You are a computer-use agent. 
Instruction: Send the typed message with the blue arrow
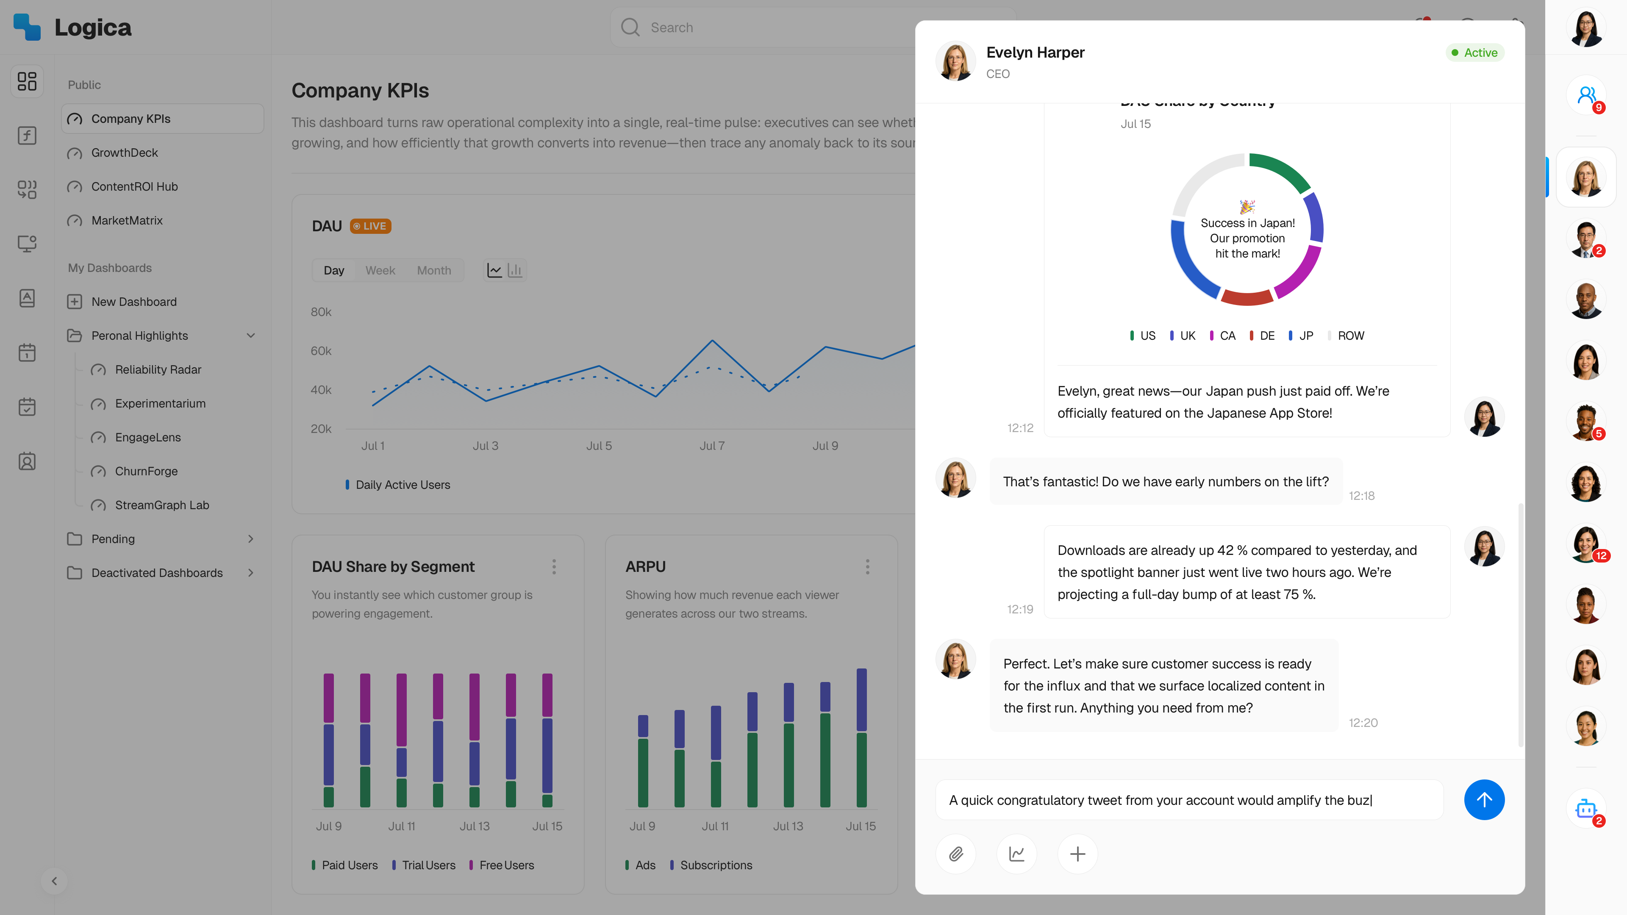(1484, 799)
